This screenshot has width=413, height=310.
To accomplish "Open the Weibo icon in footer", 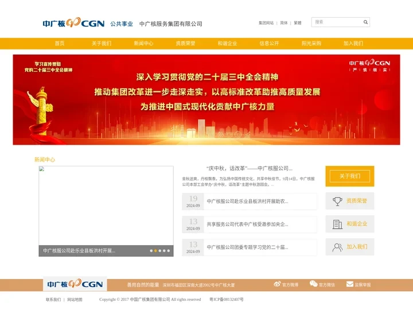I will click(x=277, y=284).
